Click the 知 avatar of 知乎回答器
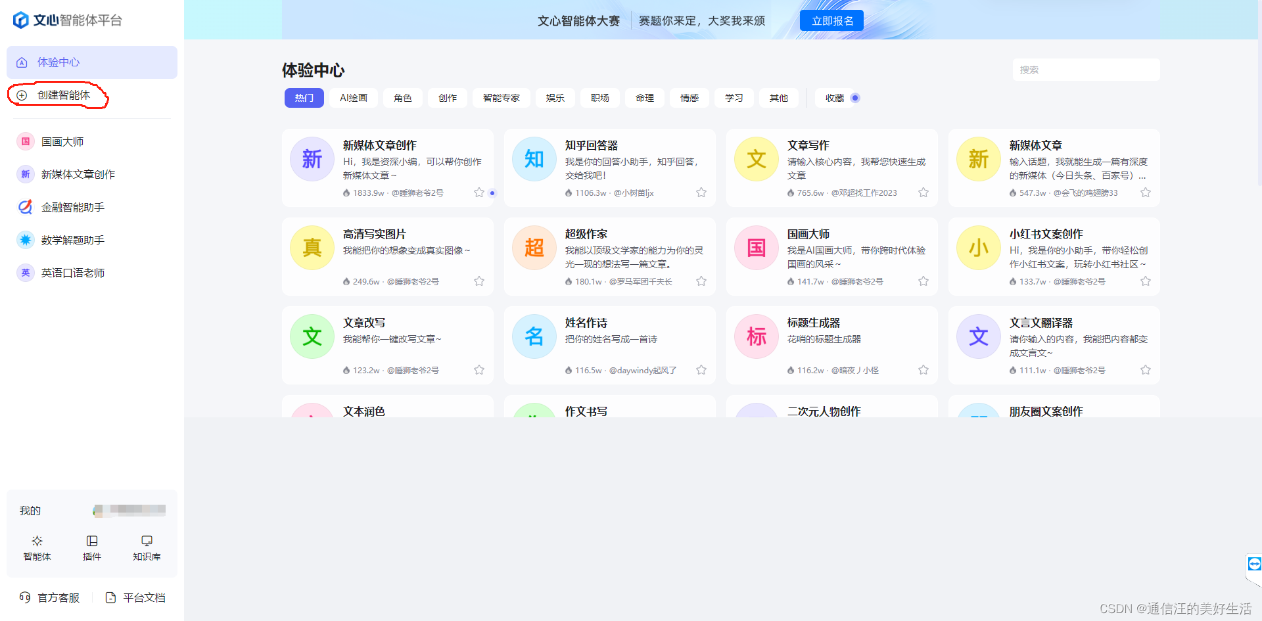1262x621 pixels. (x=534, y=159)
